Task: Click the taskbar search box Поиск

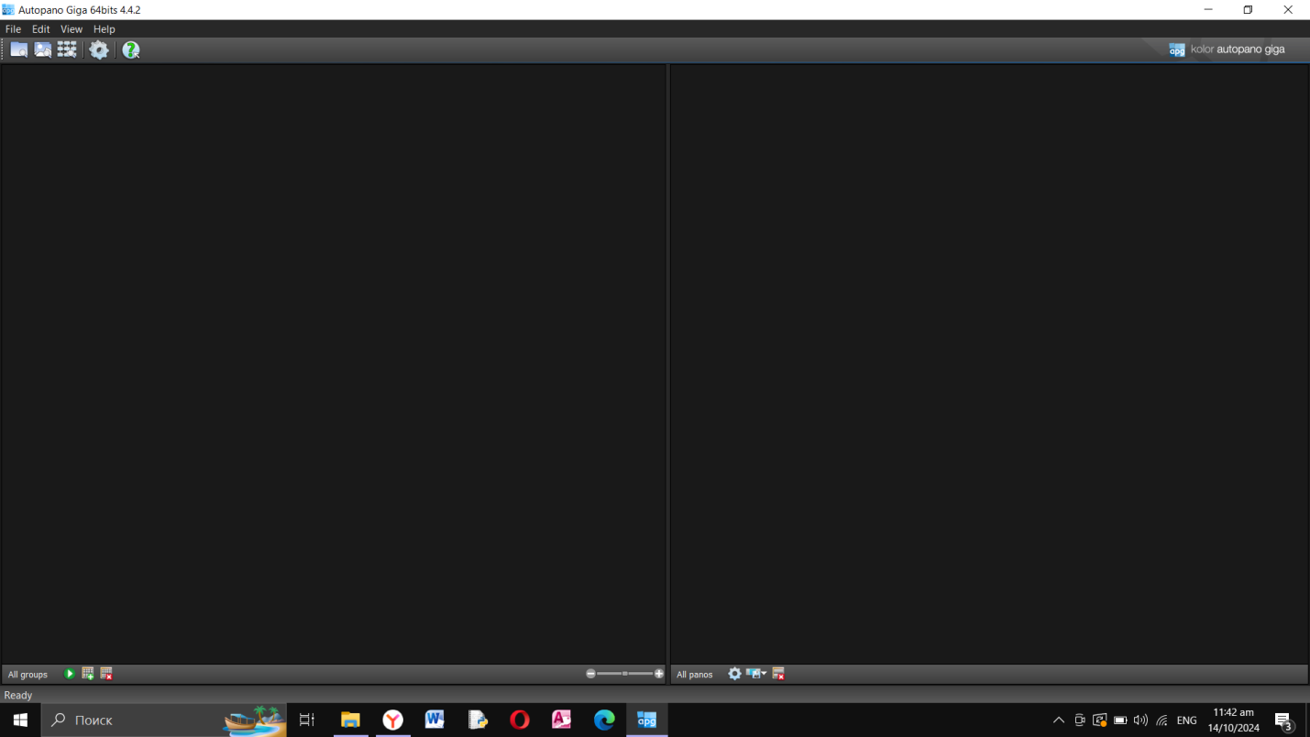Action: click(x=163, y=720)
